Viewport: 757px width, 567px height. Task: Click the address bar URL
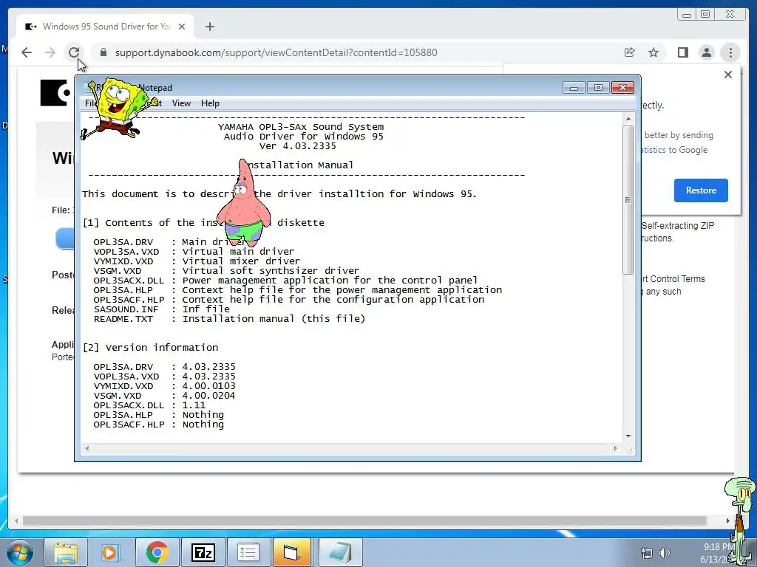pyautogui.click(x=276, y=52)
